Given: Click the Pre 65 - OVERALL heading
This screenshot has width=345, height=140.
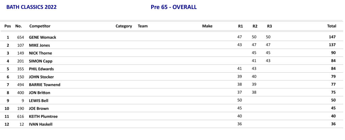Looking at the screenshot, I should pos(174,7).
